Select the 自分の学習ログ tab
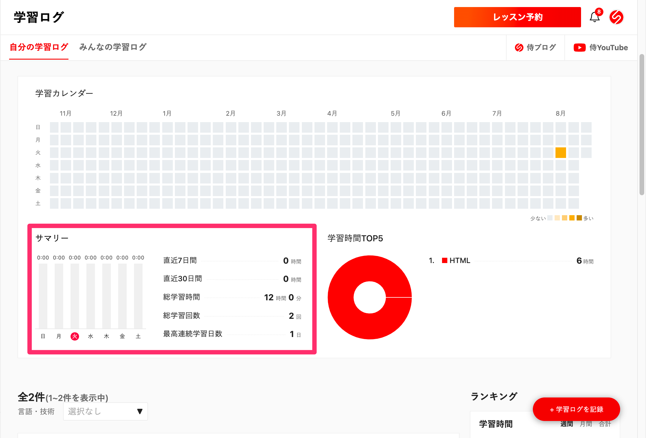Viewport: 646px width, 438px height. [x=39, y=47]
